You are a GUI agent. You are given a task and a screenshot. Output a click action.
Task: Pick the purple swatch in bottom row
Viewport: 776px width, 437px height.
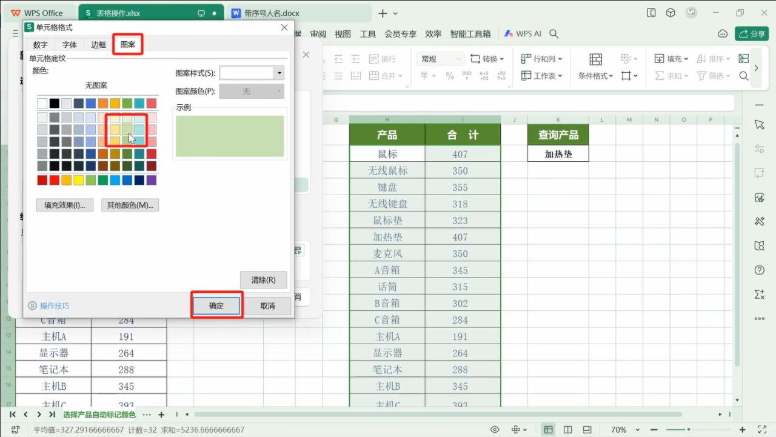152,180
